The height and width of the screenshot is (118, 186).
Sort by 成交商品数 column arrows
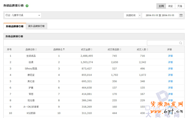tap(121, 50)
